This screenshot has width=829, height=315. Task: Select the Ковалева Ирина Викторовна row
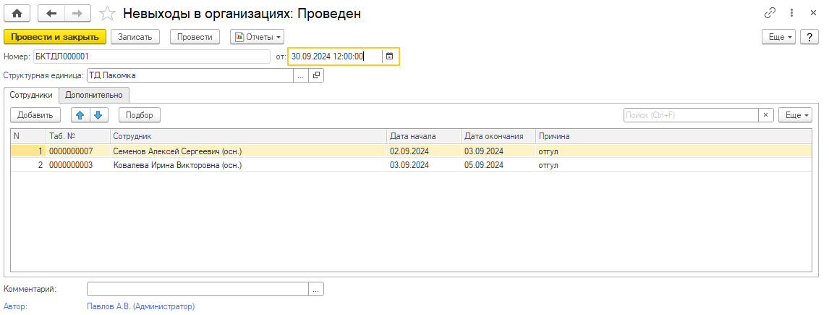tap(177, 165)
